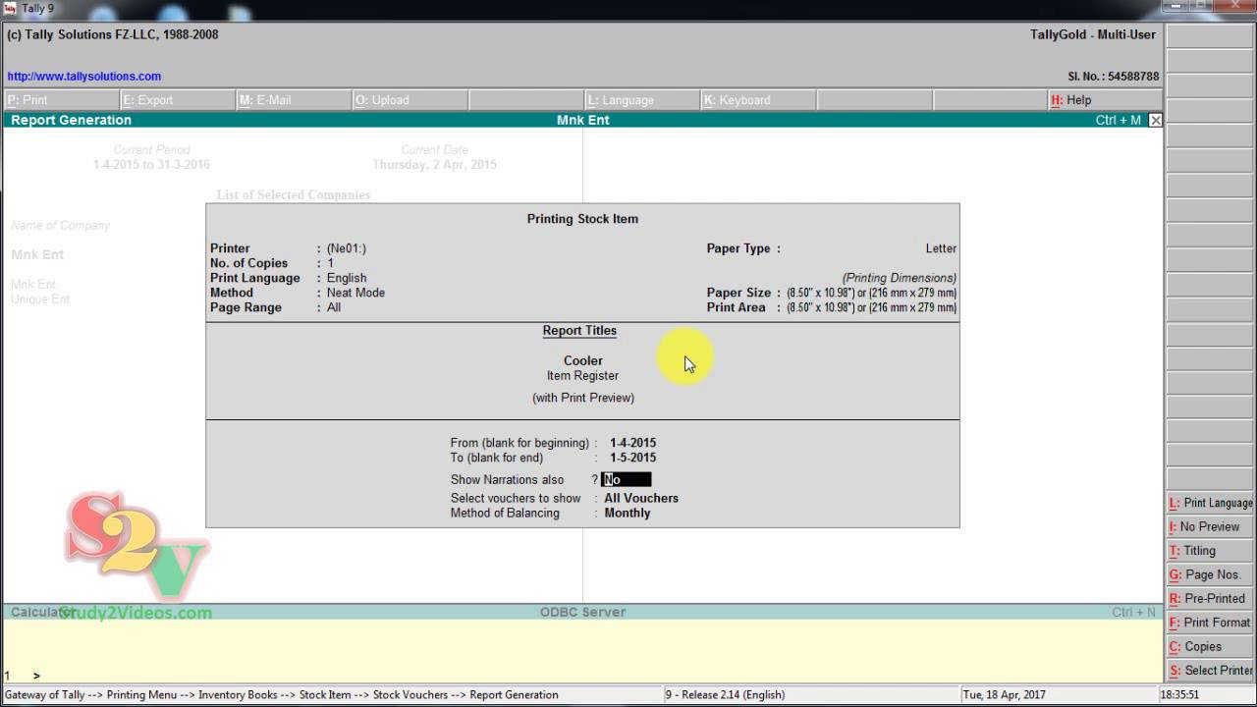Image resolution: width=1257 pixels, height=707 pixels.
Task: Click the Unique Ent company name
Action: pyautogui.click(x=40, y=299)
